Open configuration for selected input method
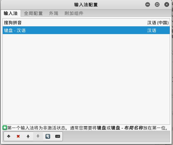 click(48, 136)
